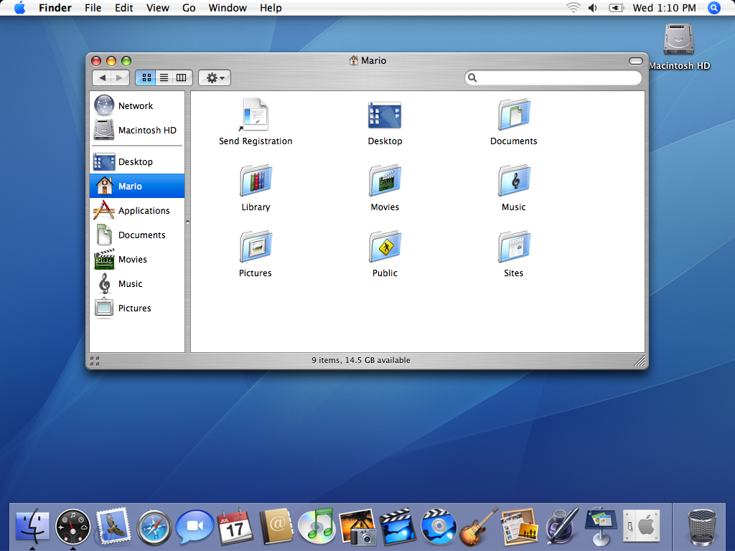
Task: Go back with the toolbar back arrow
Action: 102,77
